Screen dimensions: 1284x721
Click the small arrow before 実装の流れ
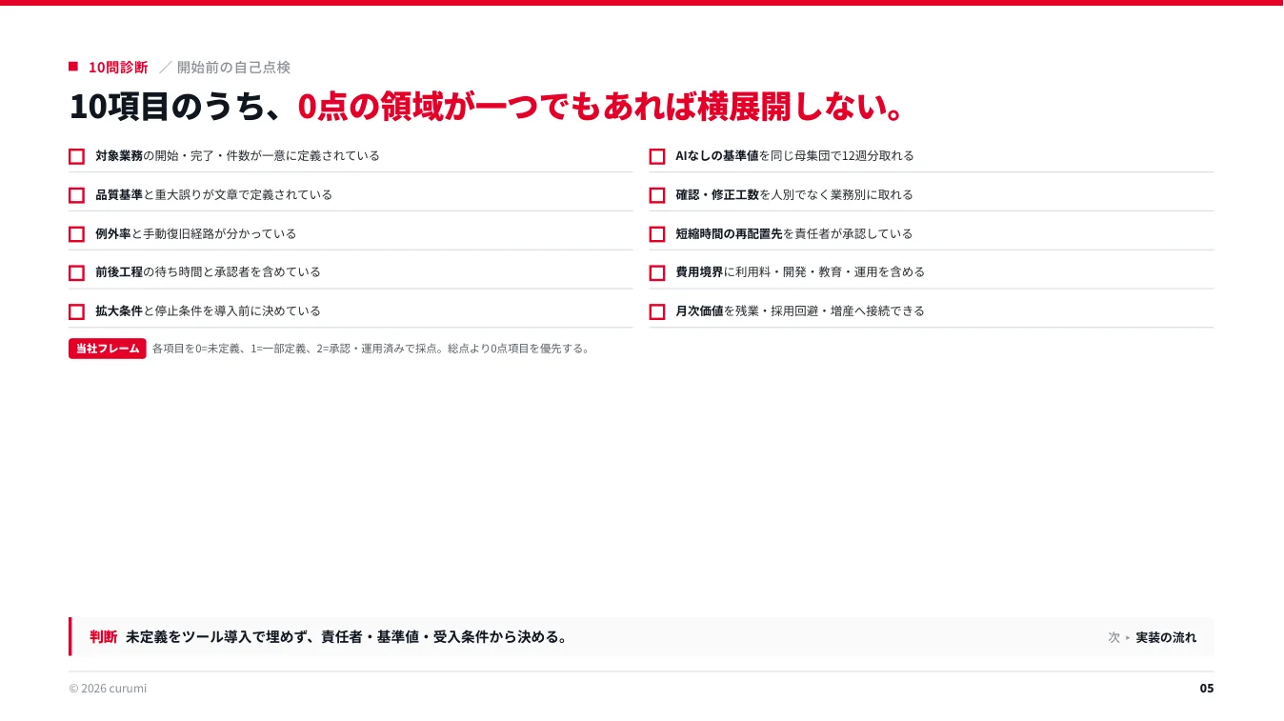point(1128,638)
